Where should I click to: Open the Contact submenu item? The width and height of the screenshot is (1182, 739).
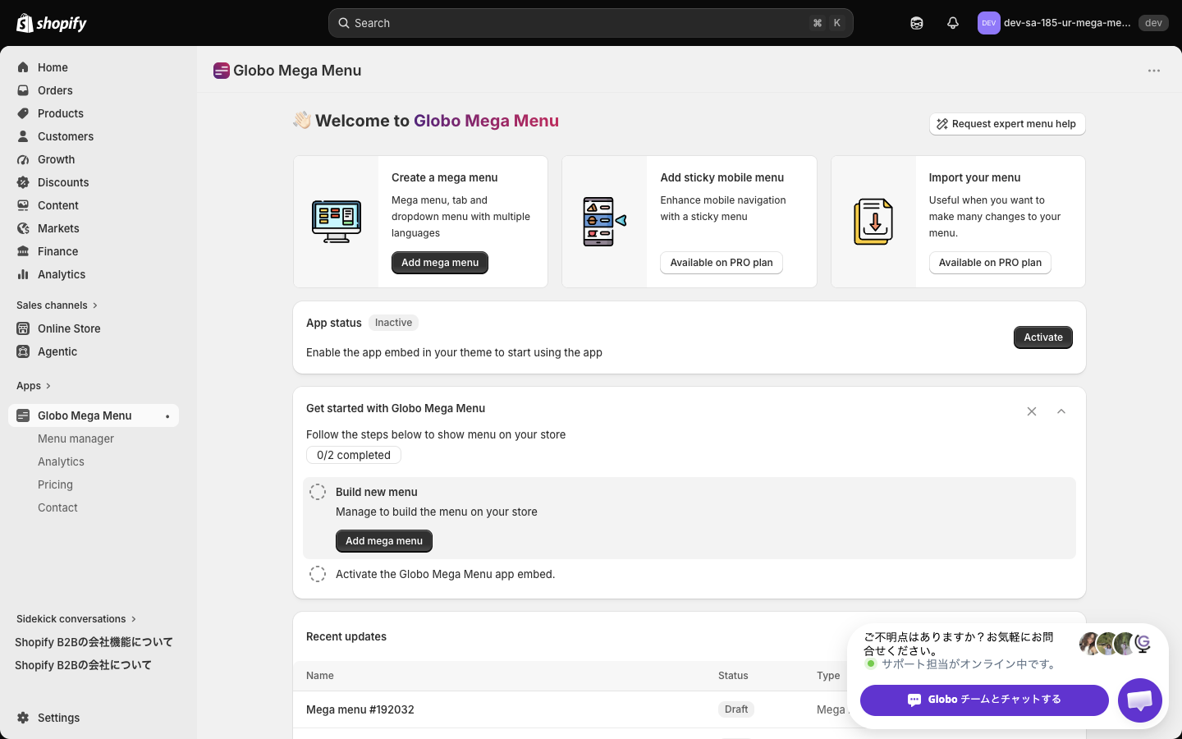coord(57,507)
